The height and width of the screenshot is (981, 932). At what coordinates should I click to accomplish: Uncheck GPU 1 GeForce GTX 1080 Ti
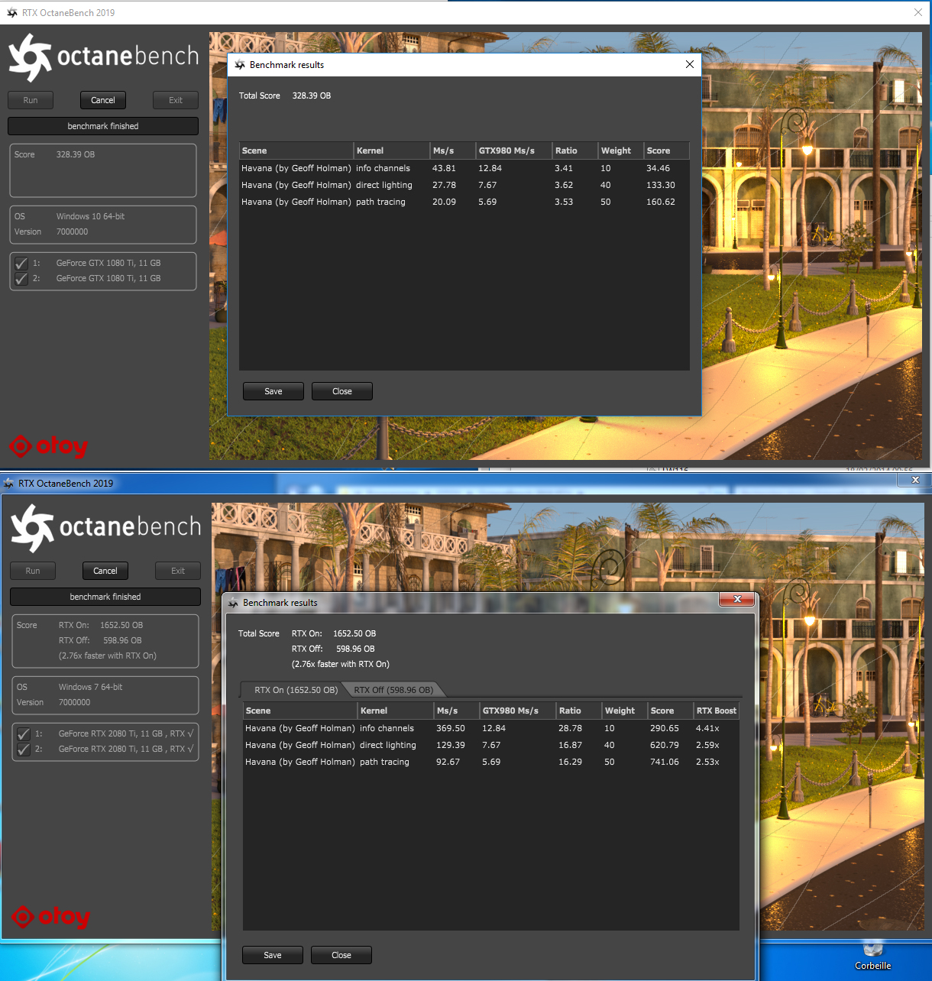[21, 264]
